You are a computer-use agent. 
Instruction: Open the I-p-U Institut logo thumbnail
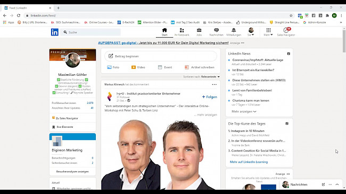click(x=110, y=96)
